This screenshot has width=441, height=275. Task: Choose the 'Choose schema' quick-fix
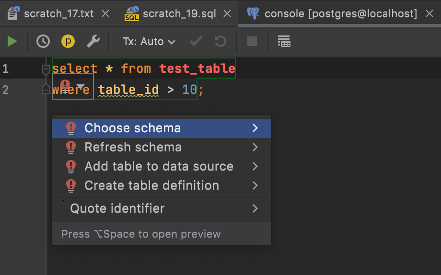(162, 128)
